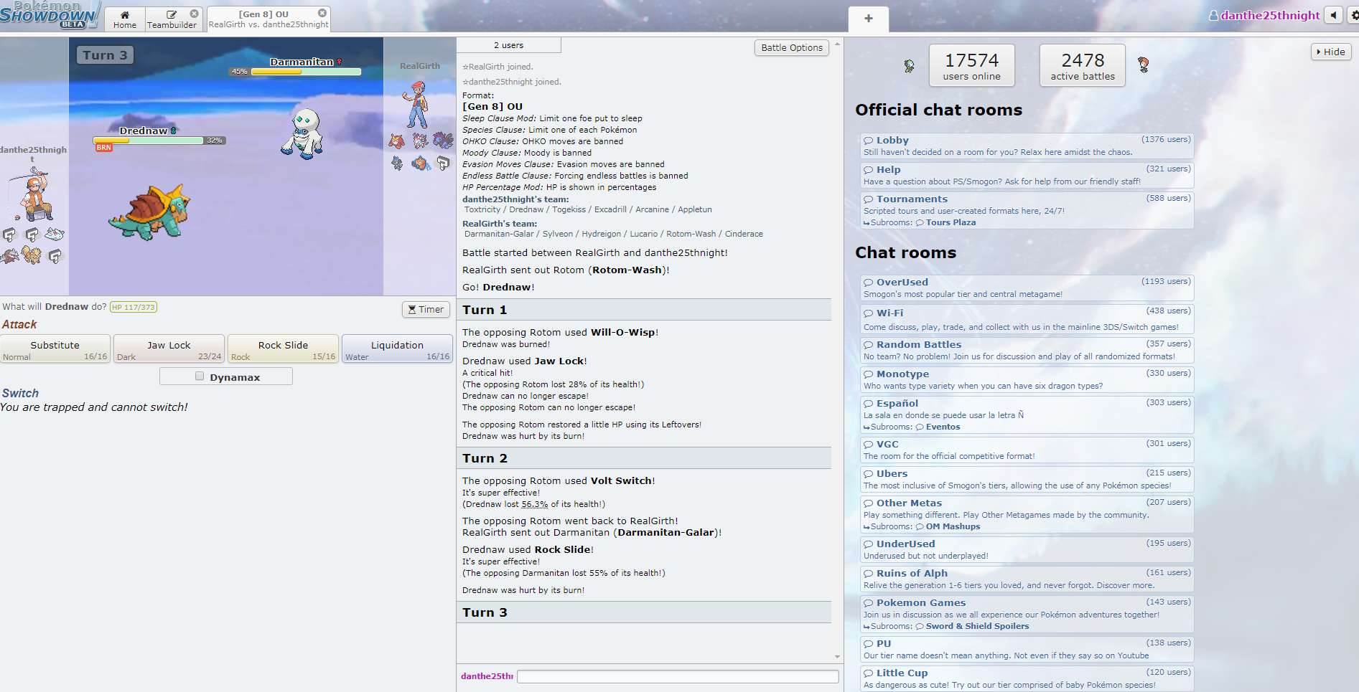This screenshot has width=1359, height=692.
Task: Click the Arcanine icon in your team
Action: [x=32, y=255]
